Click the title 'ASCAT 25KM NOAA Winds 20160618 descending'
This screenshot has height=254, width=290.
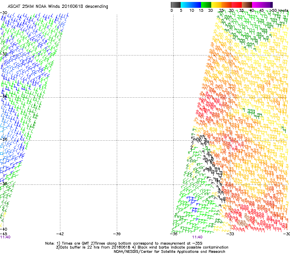(x=58, y=7)
